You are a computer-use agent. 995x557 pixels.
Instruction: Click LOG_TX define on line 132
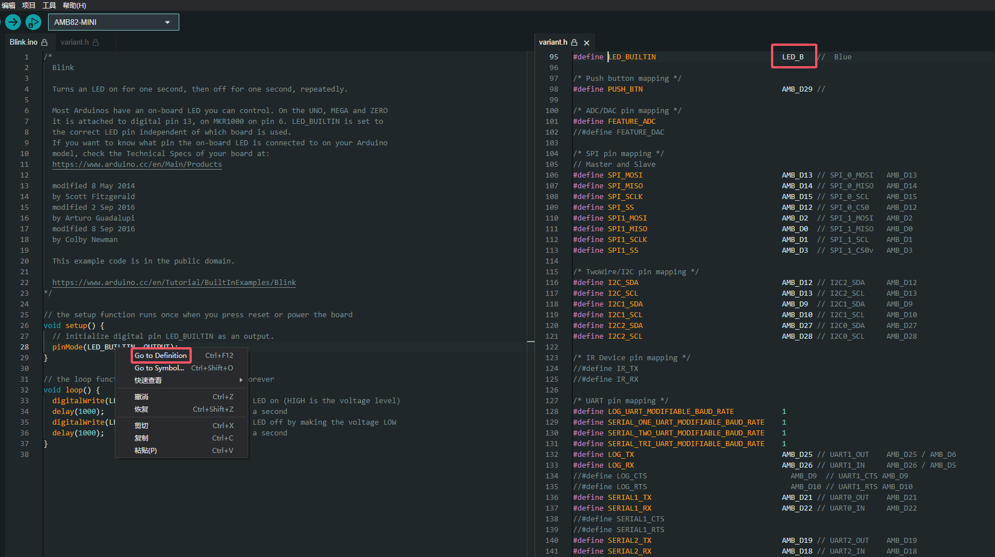[621, 455]
